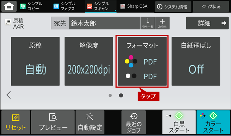Open 最近のジョブ history
This screenshot has height=136, width=231.
pos(134,122)
